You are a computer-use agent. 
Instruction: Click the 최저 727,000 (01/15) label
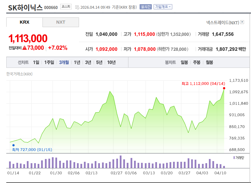tap(32, 150)
